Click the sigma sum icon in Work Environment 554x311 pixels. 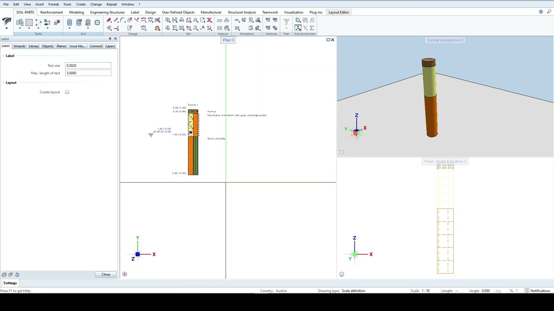(x=312, y=28)
